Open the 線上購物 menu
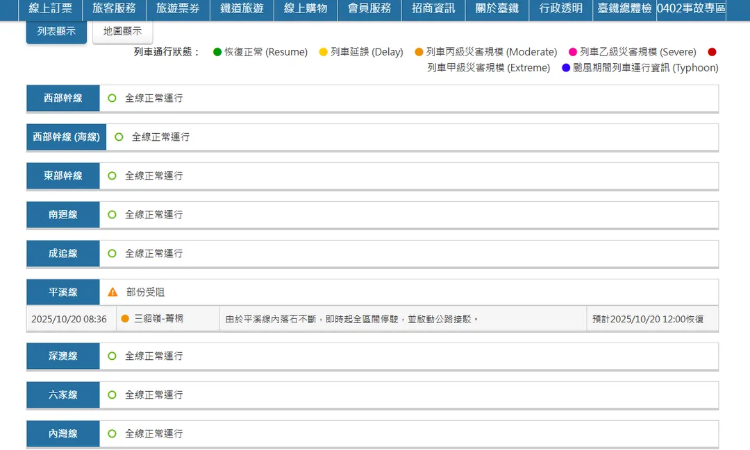This screenshot has width=750, height=450. [306, 8]
